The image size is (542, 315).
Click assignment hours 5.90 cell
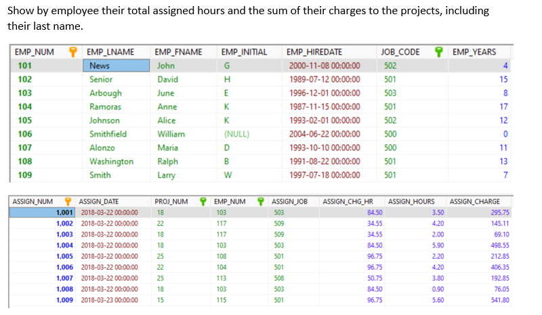(x=415, y=245)
